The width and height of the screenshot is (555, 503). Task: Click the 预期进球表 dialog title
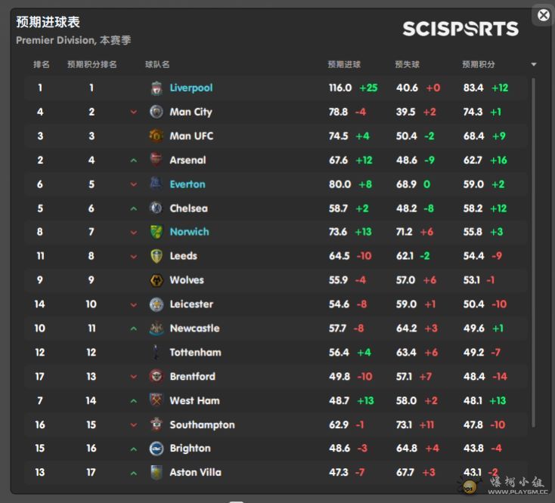[48, 22]
